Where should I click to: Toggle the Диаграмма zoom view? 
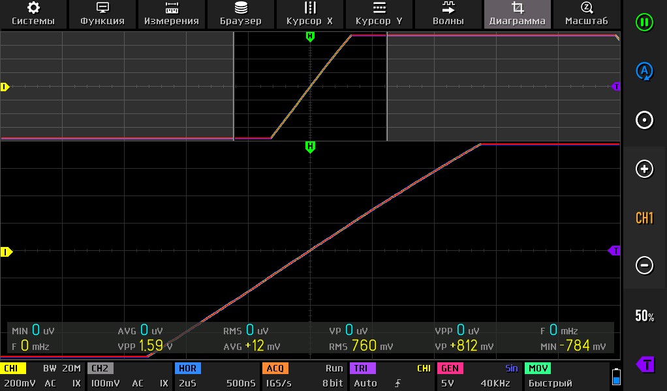[x=518, y=14]
